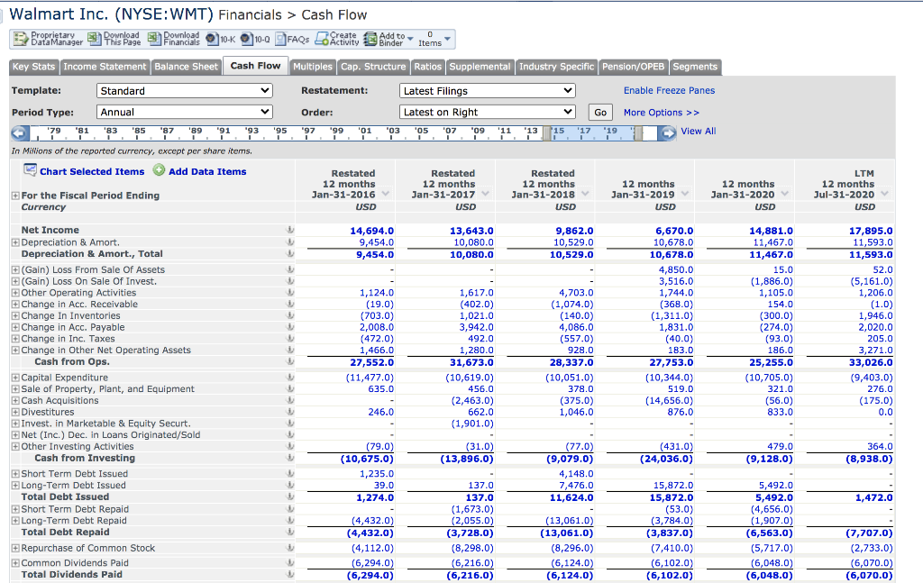Open the Order dropdown
The image size is (923, 583).
coord(487,112)
